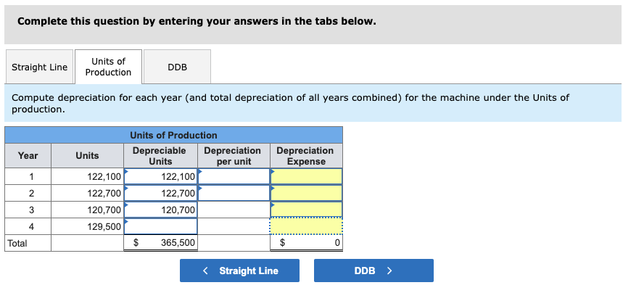Click year 1 depreciation expense yellow cell
Screen dimensions: 623x293
pyautogui.click(x=306, y=176)
